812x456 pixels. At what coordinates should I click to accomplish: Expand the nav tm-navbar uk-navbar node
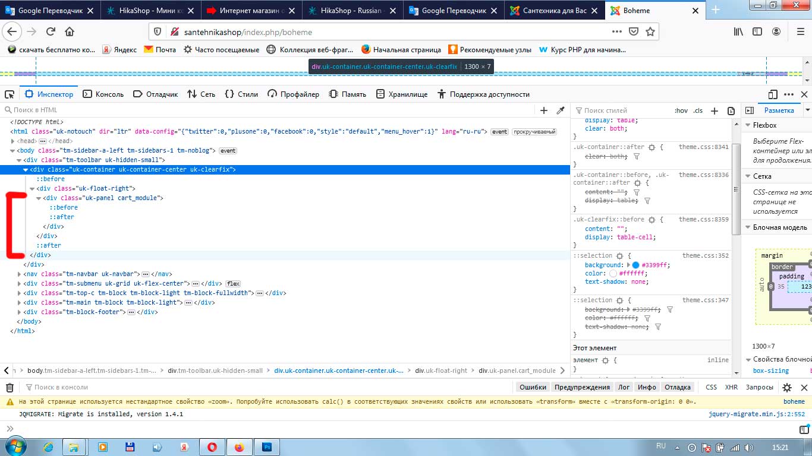click(x=20, y=274)
